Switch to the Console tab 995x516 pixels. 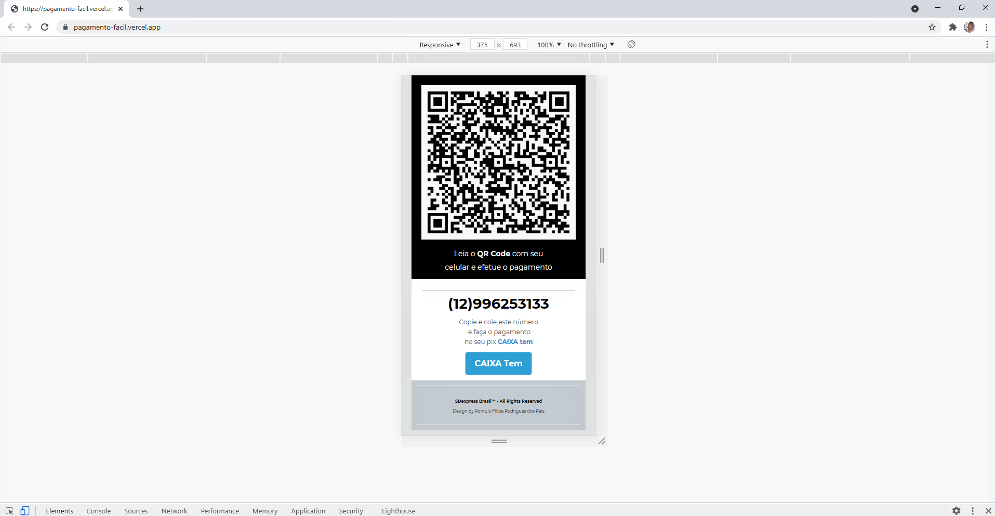pos(99,511)
